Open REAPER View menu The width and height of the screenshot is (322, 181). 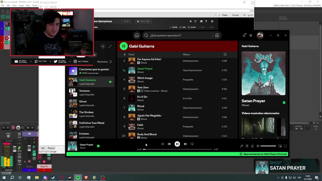pos(14,6)
